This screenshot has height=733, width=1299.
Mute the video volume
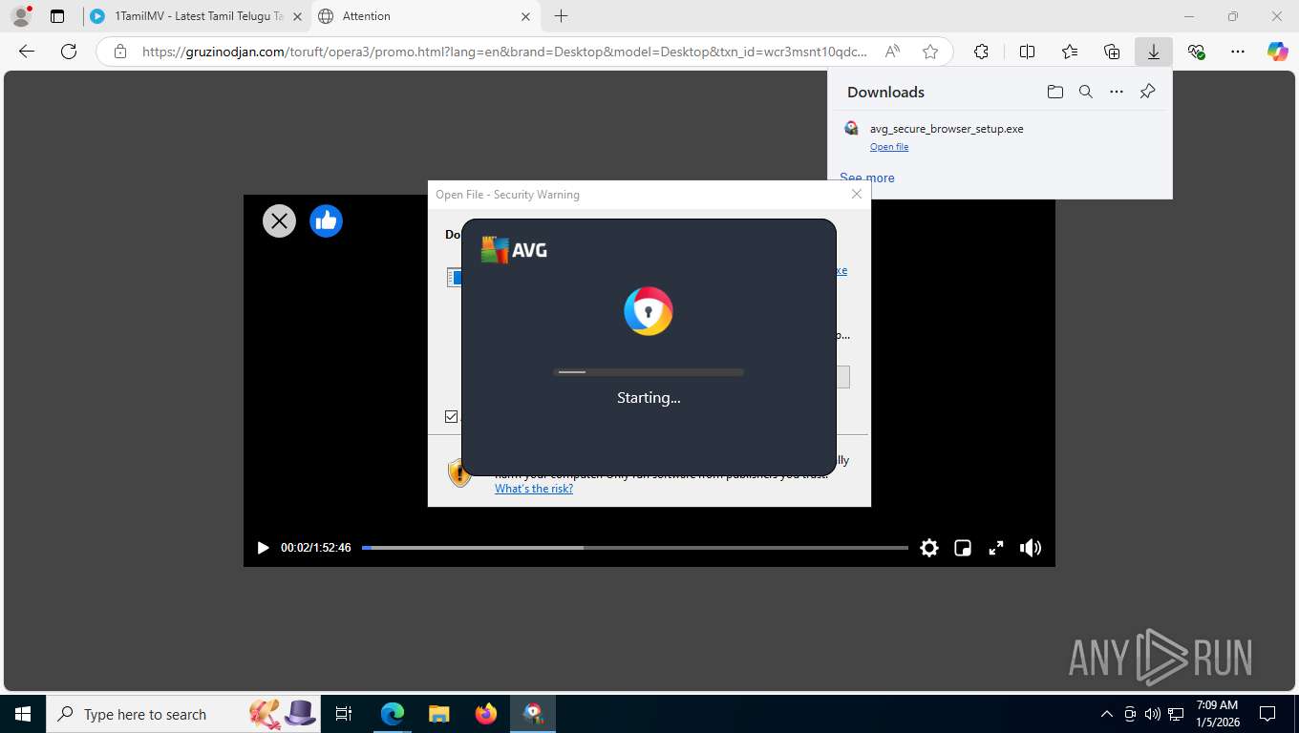(1031, 548)
